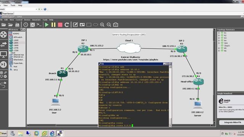This screenshot has width=244, height=137.
Task: Select c7200 router in device list
Action: click(x=16, y=51)
